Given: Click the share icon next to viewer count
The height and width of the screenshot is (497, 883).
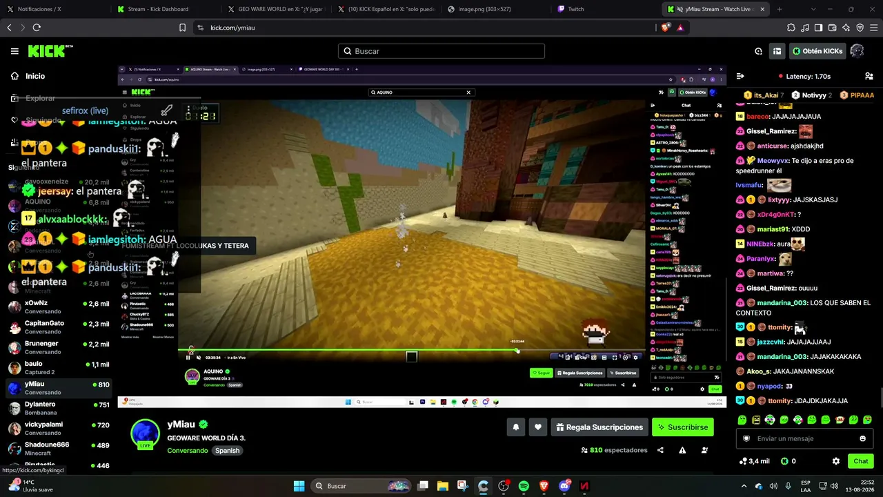Looking at the screenshot, I should [x=660, y=450].
